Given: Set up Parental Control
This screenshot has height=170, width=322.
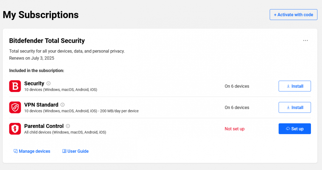Looking at the screenshot, I should pyautogui.click(x=295, y=129).
